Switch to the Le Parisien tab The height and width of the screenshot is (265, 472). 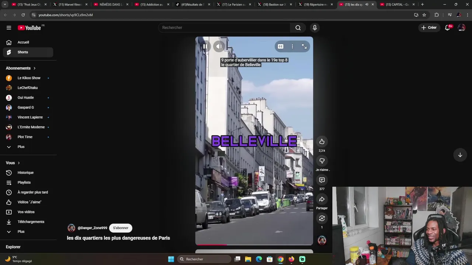[x=233, y=4]
